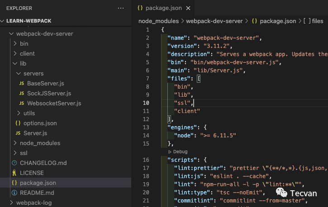Click JS icon of SockJSServer.js
This screenshot has width=328, height=207.
click(x=22, y=94)
